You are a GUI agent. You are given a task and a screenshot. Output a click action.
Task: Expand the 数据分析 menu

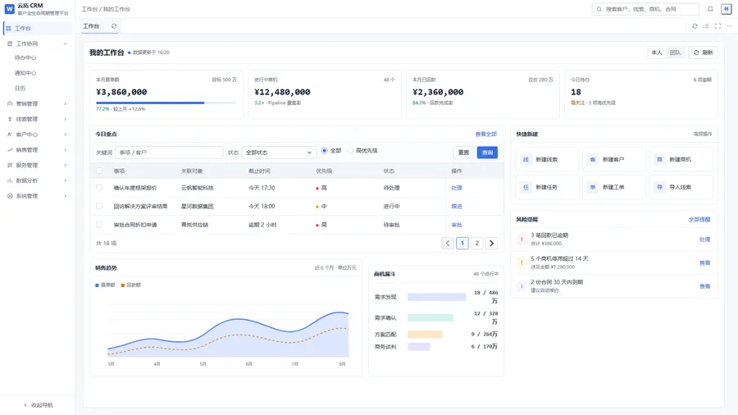(66, 180)
